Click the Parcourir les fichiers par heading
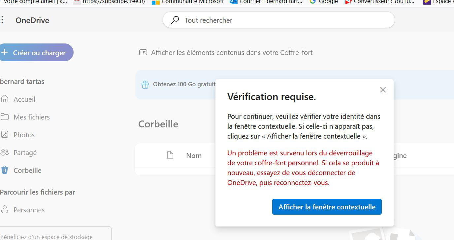This screenshot has width=454, height=240. tap(37, 192)
